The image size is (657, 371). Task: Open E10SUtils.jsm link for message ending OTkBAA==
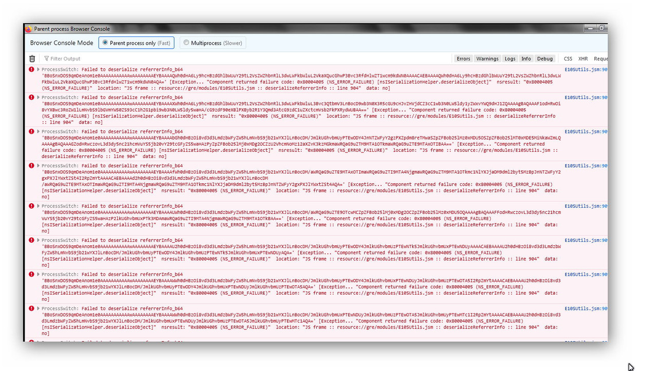[x=586, y=206]
